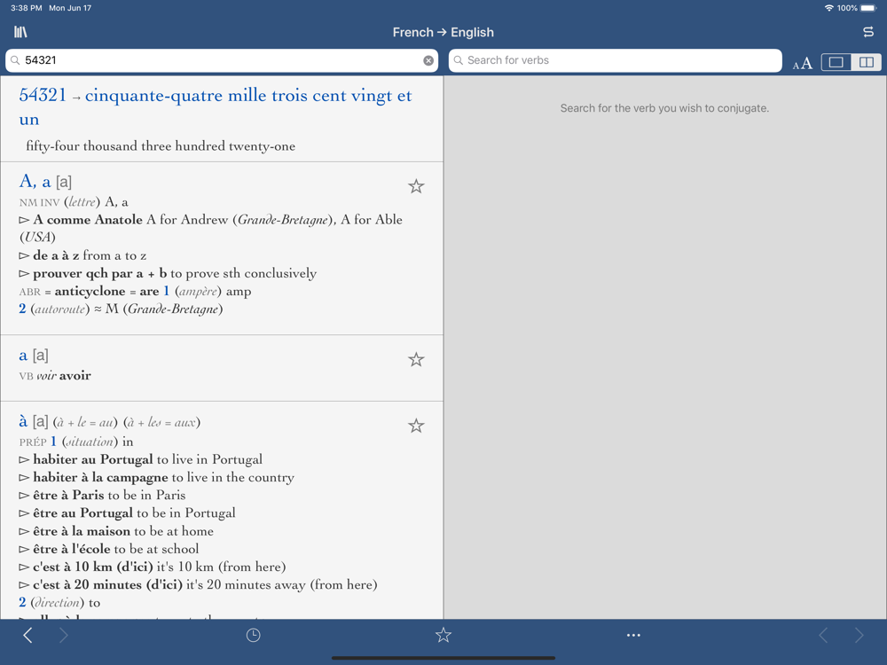Tap the Wi-Fi status icon
Viewport: 887px width, 665px height.
click(828, 8)
